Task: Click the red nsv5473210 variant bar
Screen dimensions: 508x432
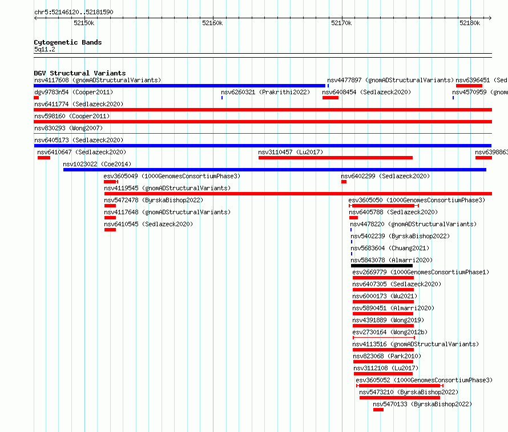Action: [x=400, y=398]
